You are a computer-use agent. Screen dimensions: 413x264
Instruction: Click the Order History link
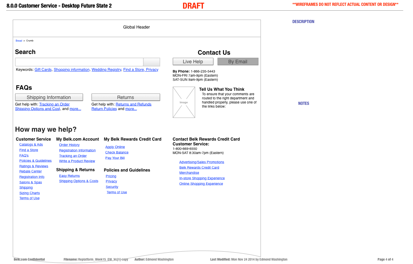click(x=69, y=145)
